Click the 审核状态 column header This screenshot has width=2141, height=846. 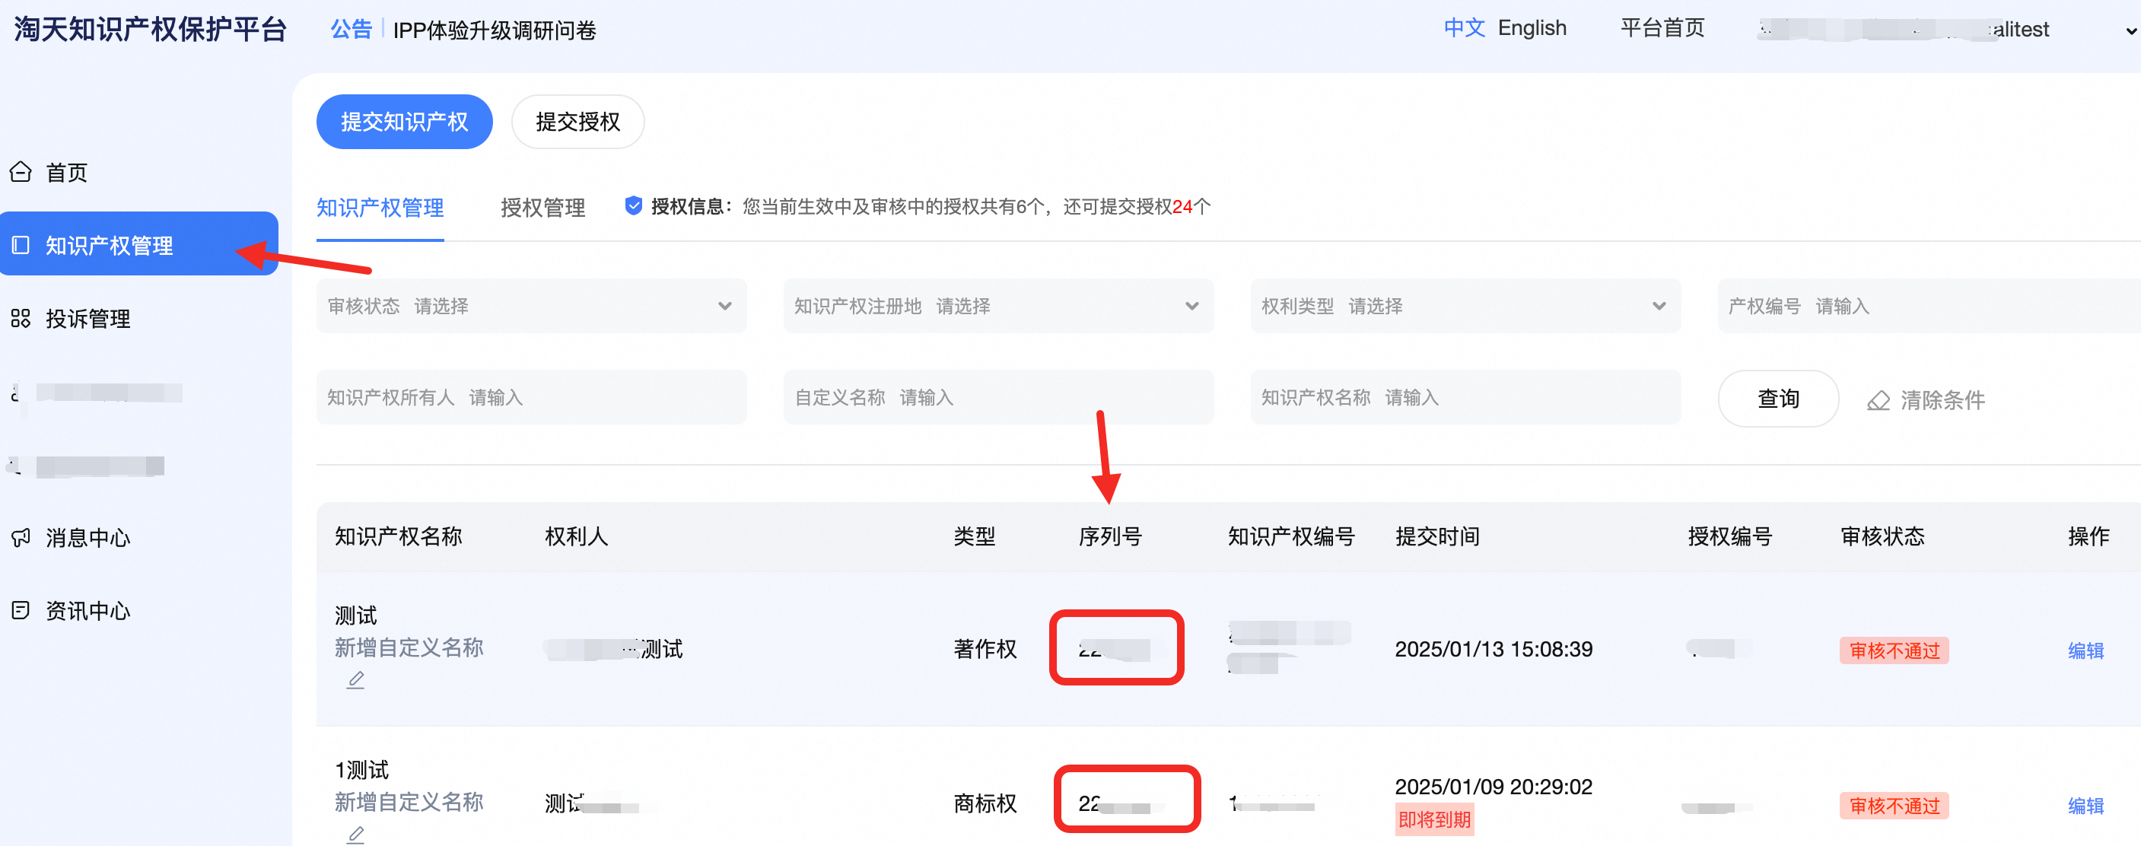point(1882,536)
